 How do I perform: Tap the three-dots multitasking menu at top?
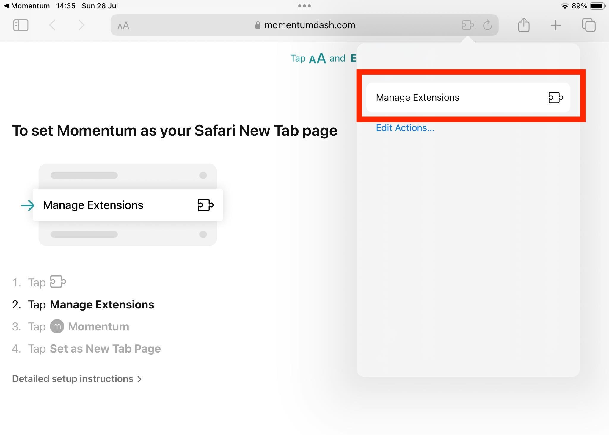coord(304,5)
